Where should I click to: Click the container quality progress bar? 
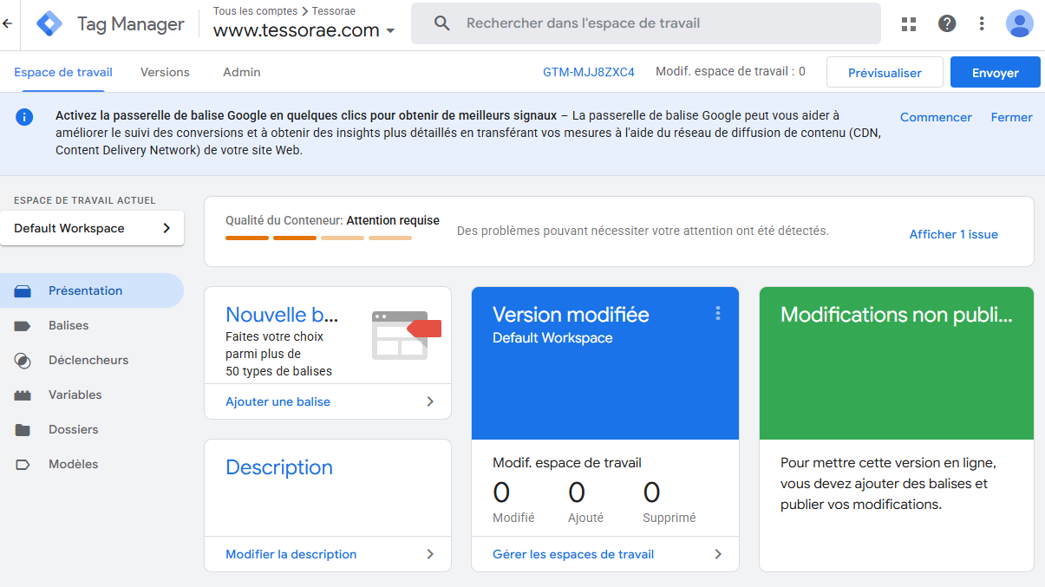tap(318, 238)
